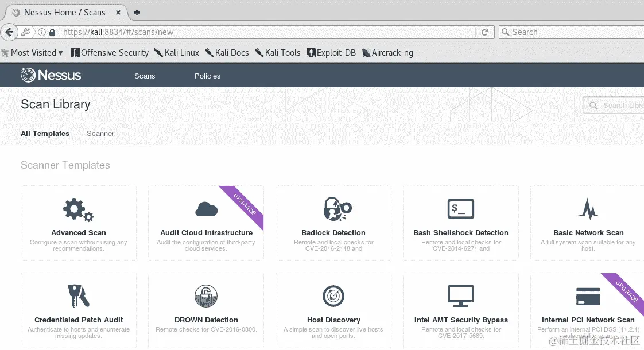Close the Nessus Home / Scans tab
This screenshot has height=350, width=644.
tap(118, 13)
